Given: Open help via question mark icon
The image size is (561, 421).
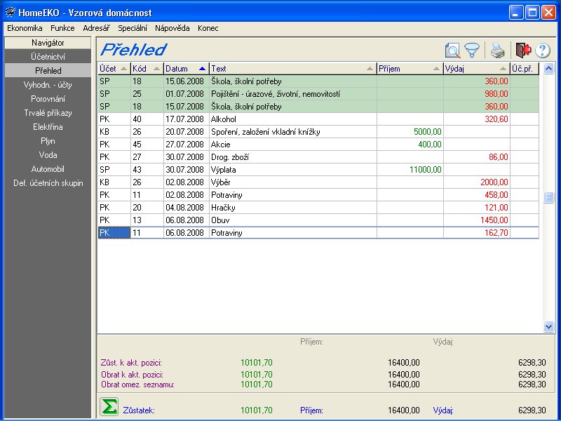Looking at the screenshot, I should 542,51.
